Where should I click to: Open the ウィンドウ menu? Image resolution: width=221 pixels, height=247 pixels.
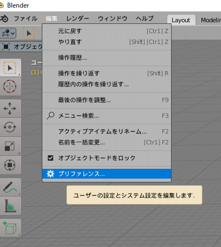pos(112,18)
